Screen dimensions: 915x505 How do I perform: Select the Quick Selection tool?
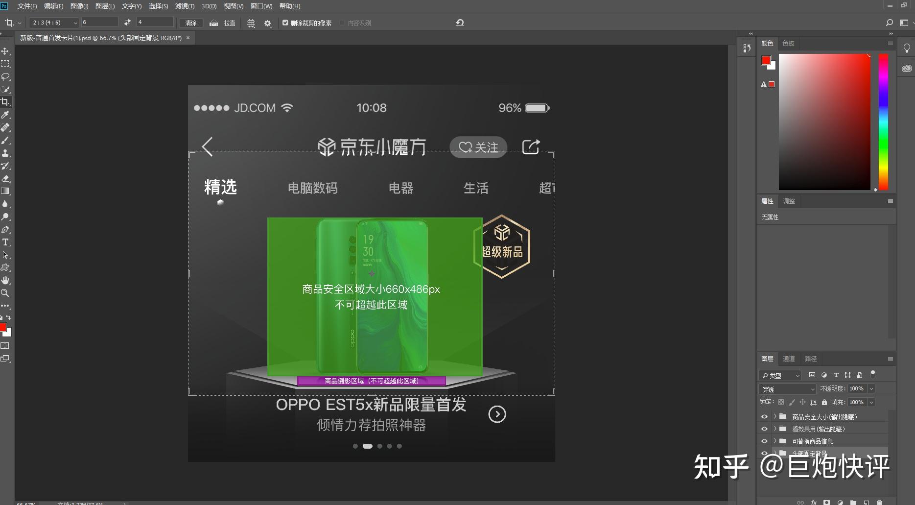tap(5, 89)
